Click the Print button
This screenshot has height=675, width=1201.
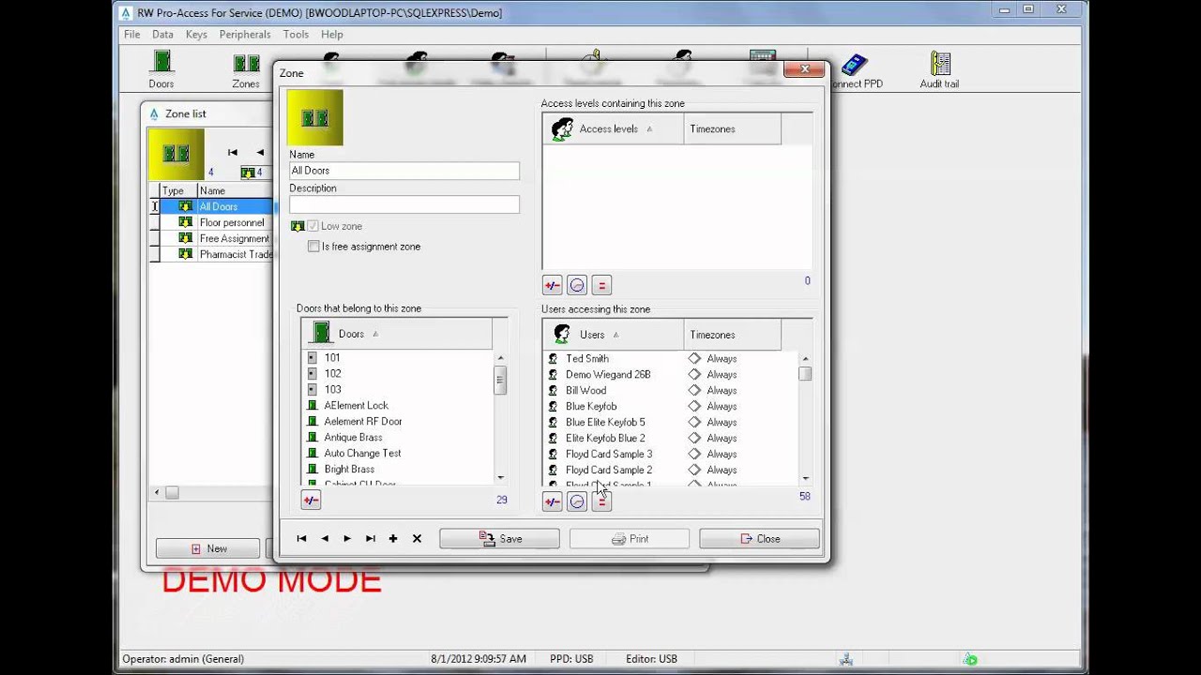630,539
